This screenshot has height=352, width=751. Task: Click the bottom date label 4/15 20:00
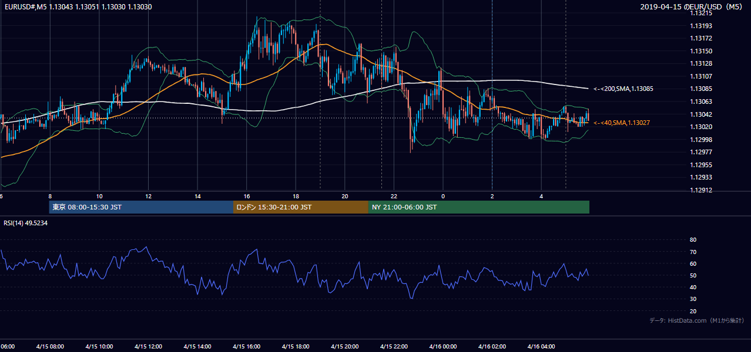coord(345,346)
